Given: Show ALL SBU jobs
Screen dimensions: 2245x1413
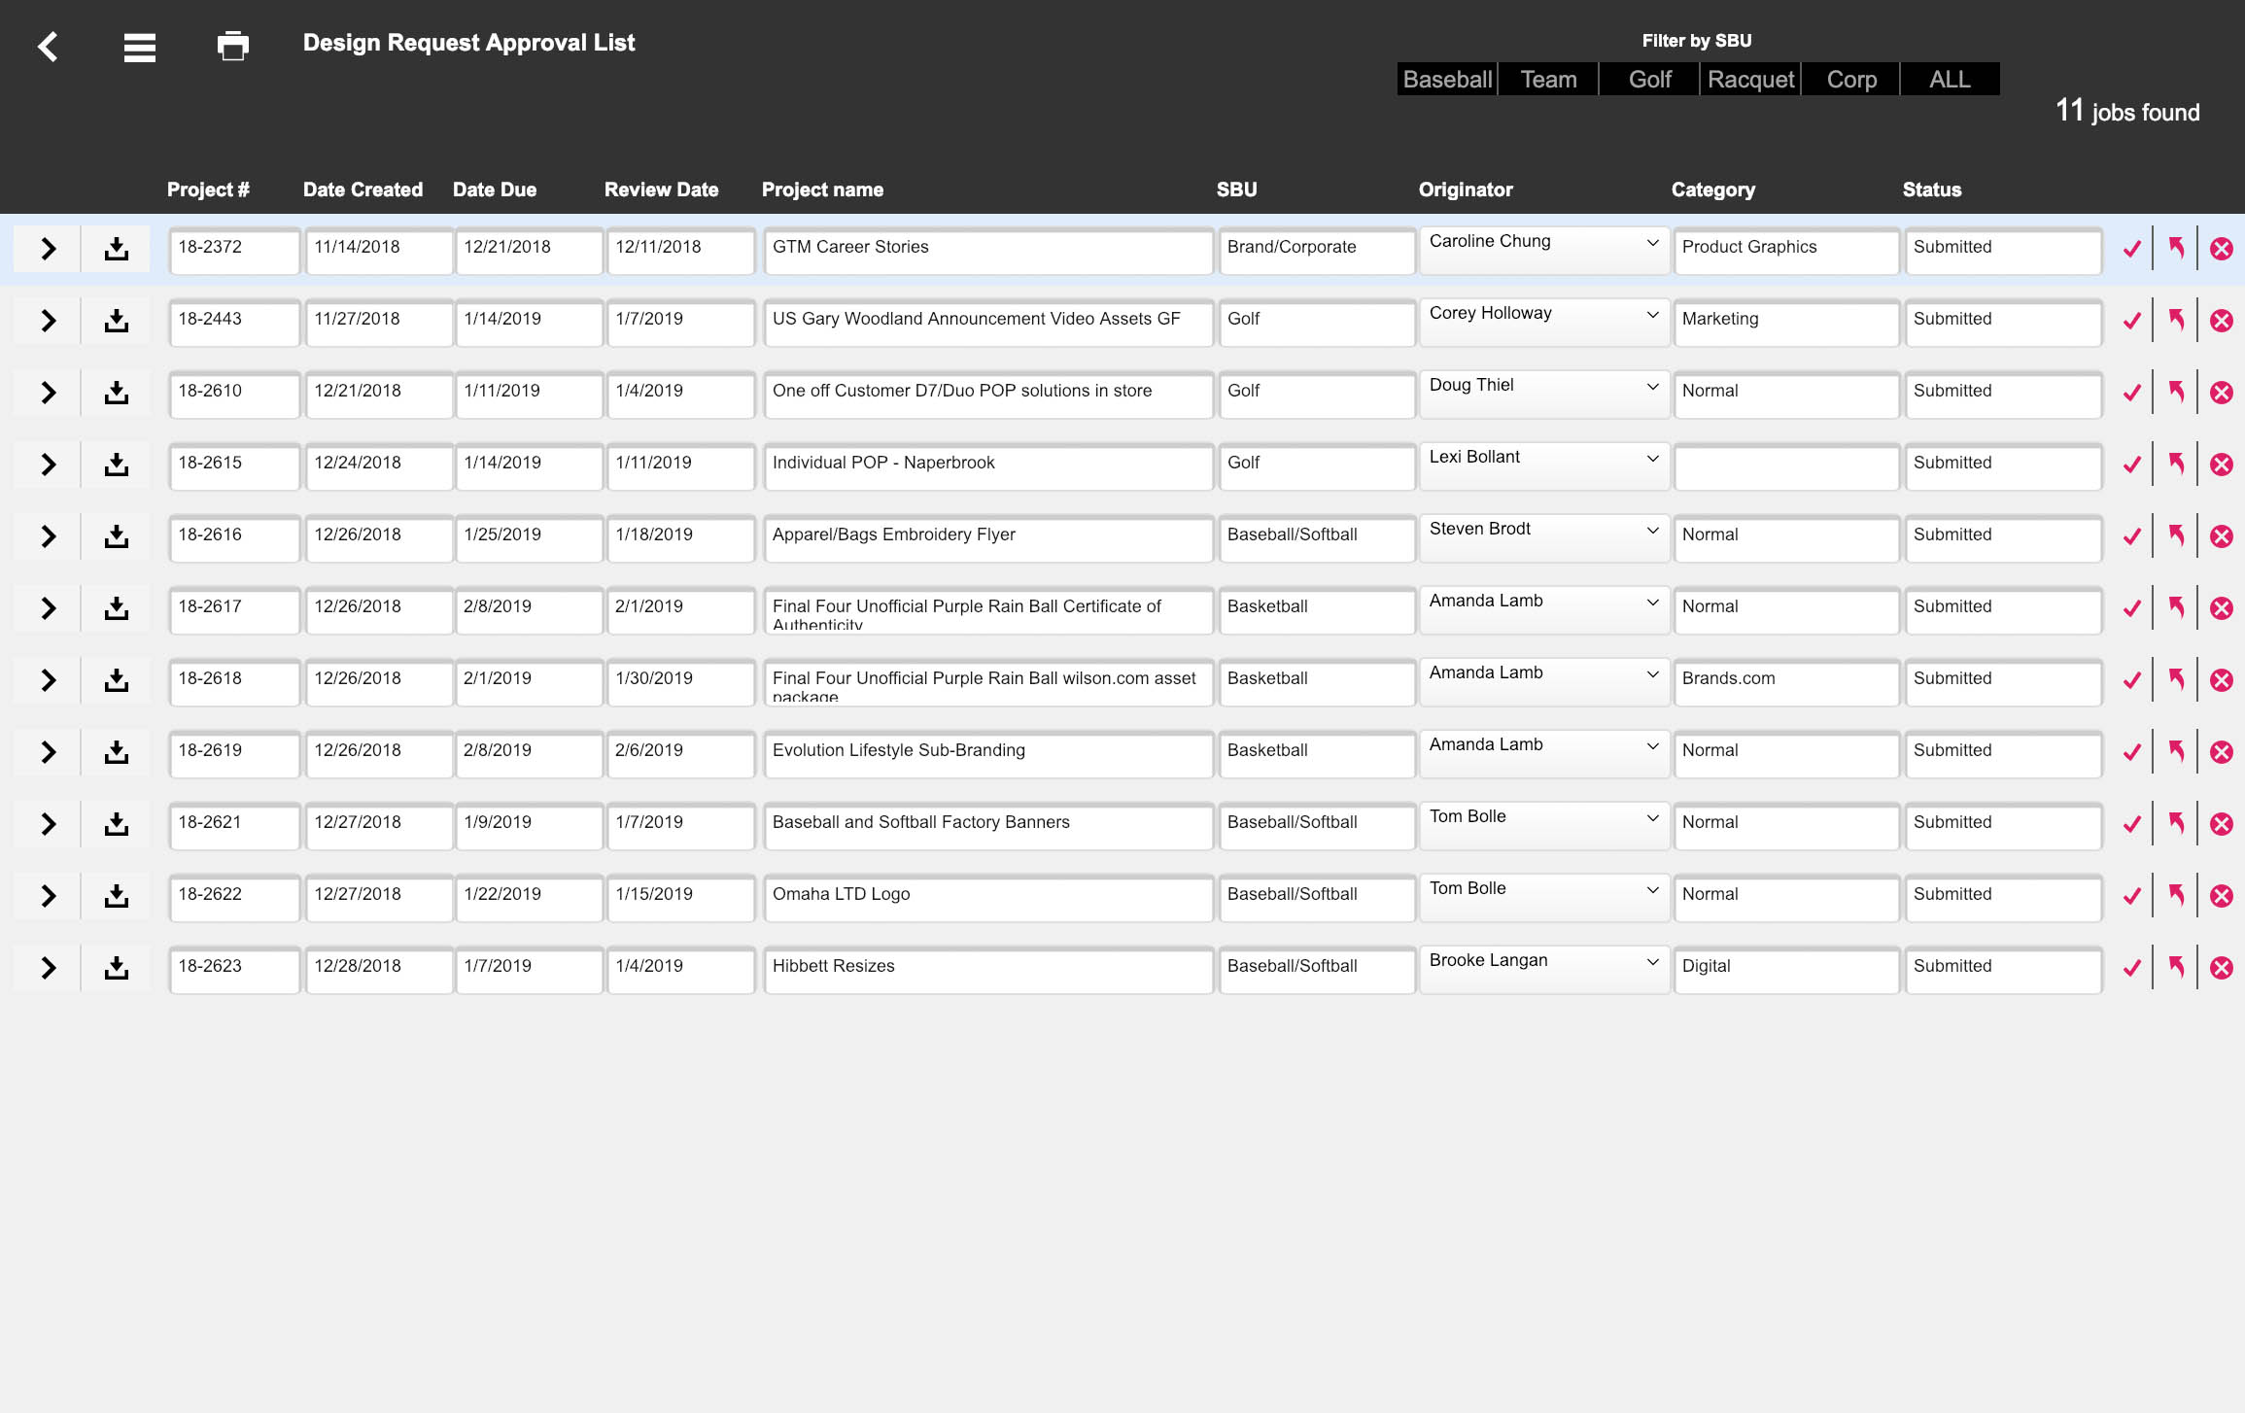Looking at the screenshot, I should tap(1950, 80).
